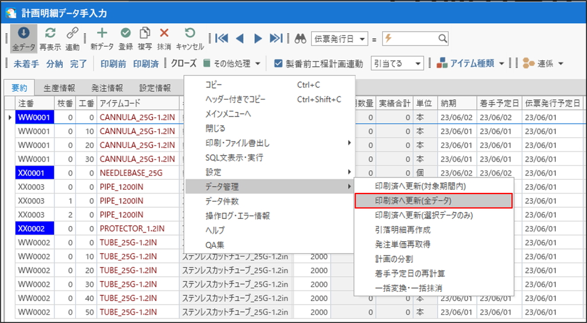Choose 印刷済へ更新(対象期間内)
This screenshot has height=323, width=587.
[434, 186]
